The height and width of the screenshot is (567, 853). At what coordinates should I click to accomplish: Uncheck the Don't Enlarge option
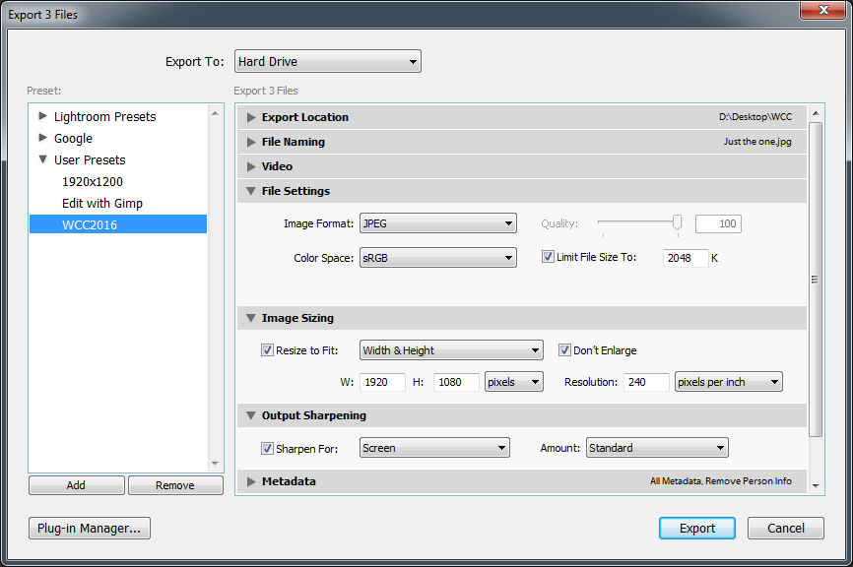point(565,349)
